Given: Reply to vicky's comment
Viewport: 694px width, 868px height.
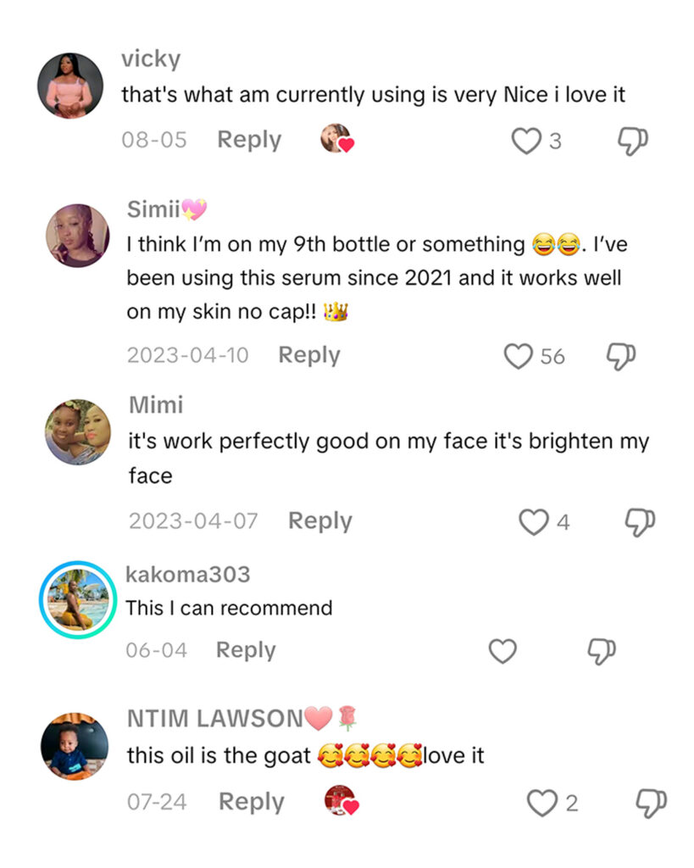Looking at the screenshot, I should pos(249,140).
